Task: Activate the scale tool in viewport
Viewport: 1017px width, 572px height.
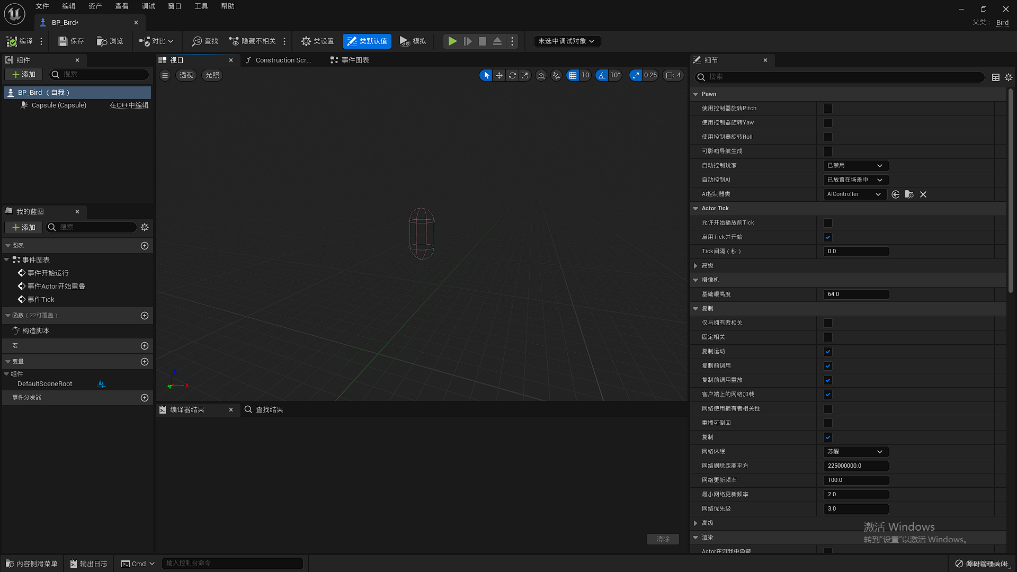Action: [x=524, y=75]
